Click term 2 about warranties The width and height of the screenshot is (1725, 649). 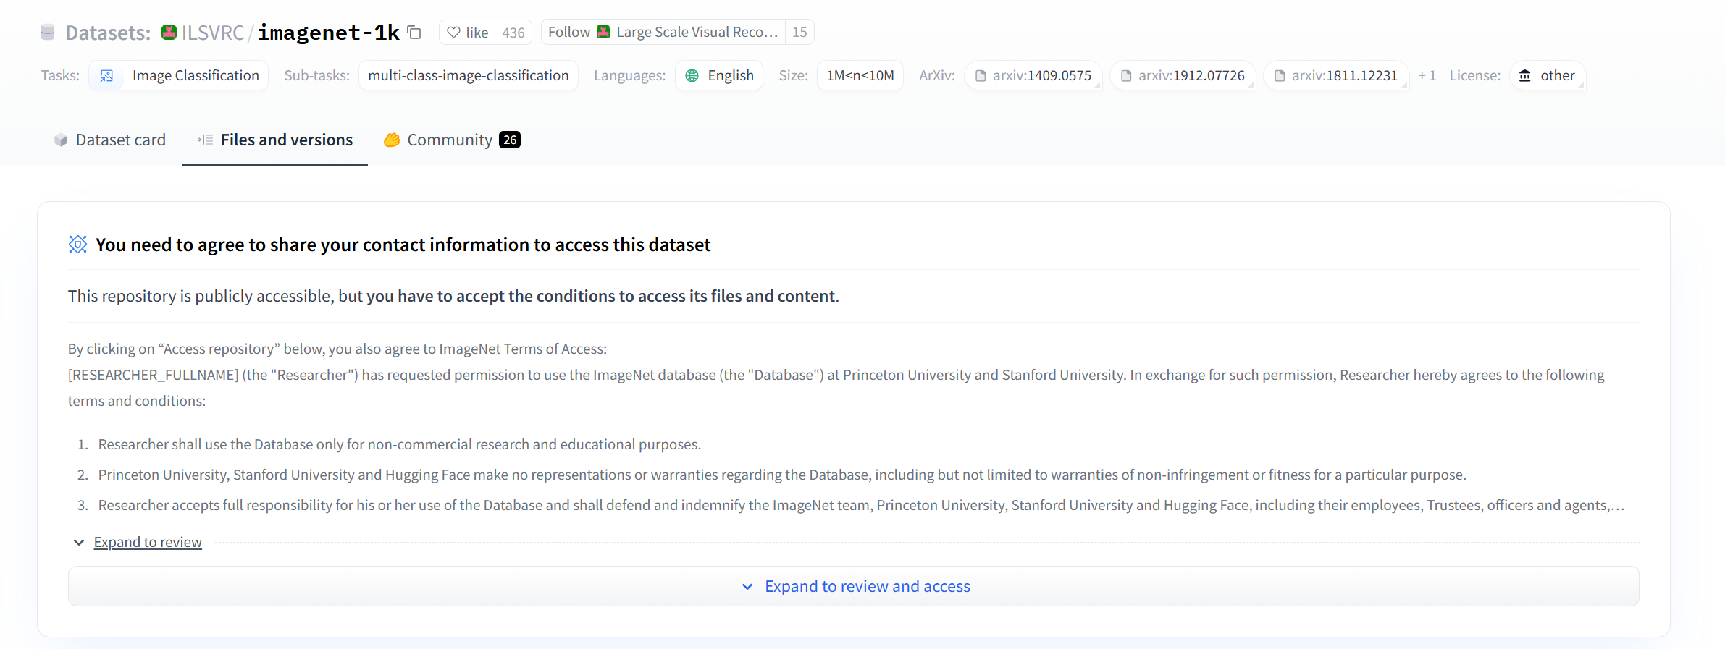[x=782, y=475]
